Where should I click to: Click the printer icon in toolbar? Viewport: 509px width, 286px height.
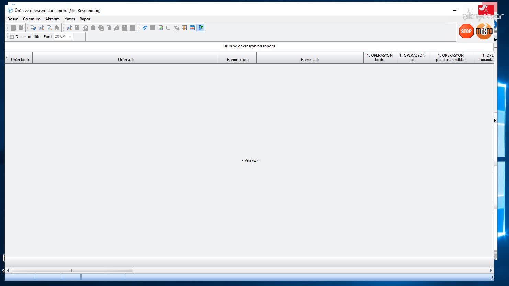point(57,28)
